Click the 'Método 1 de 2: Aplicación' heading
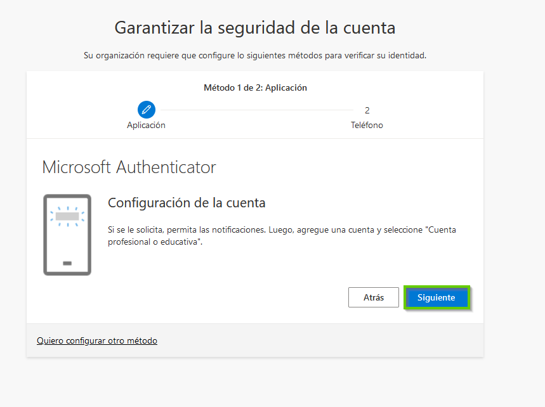 (255, 87)
